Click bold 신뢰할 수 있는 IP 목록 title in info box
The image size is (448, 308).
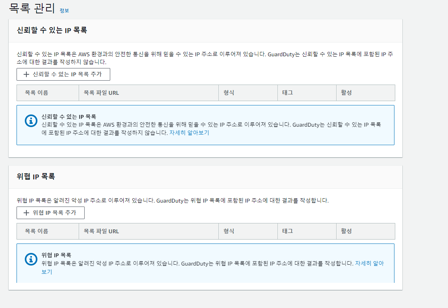click(69, 116)
